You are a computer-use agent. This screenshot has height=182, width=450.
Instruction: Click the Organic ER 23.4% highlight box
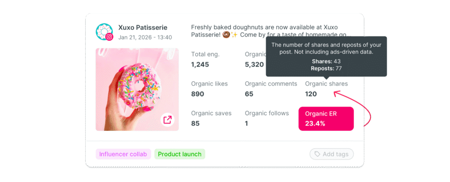326,119
